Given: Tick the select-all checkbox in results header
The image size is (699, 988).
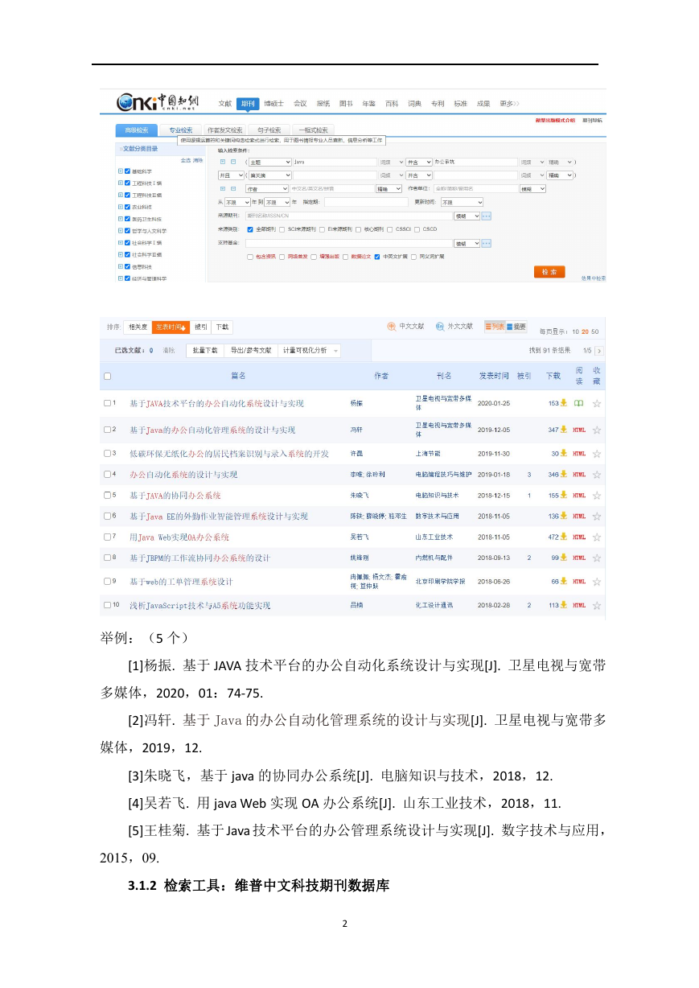Looking at the screenshot, I should 107,376.
